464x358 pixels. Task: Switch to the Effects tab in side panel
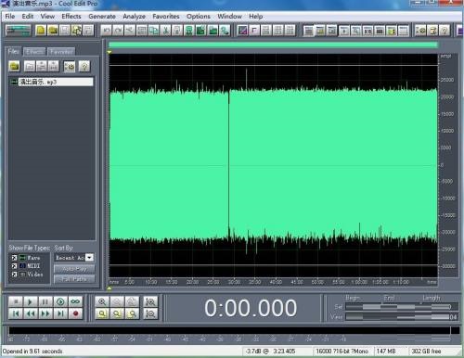click(x=34, y=52)
